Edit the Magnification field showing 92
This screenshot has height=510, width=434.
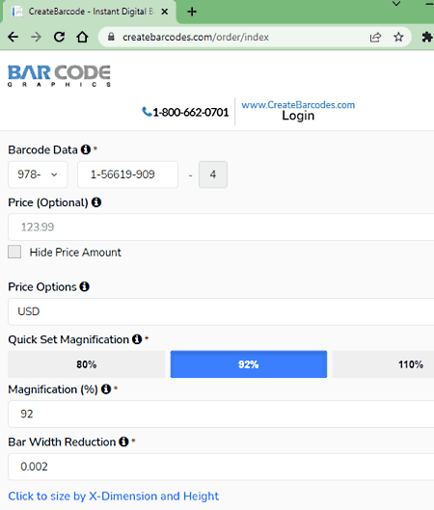click(x=221, y=414)
